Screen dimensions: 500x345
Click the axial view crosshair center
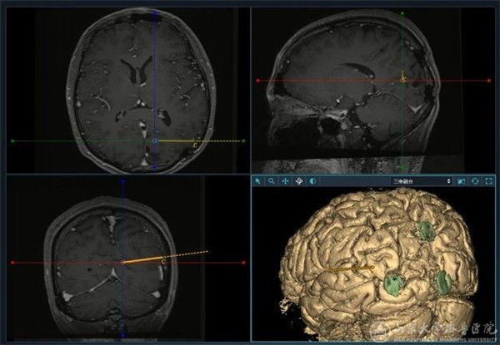tap(154, 141)
